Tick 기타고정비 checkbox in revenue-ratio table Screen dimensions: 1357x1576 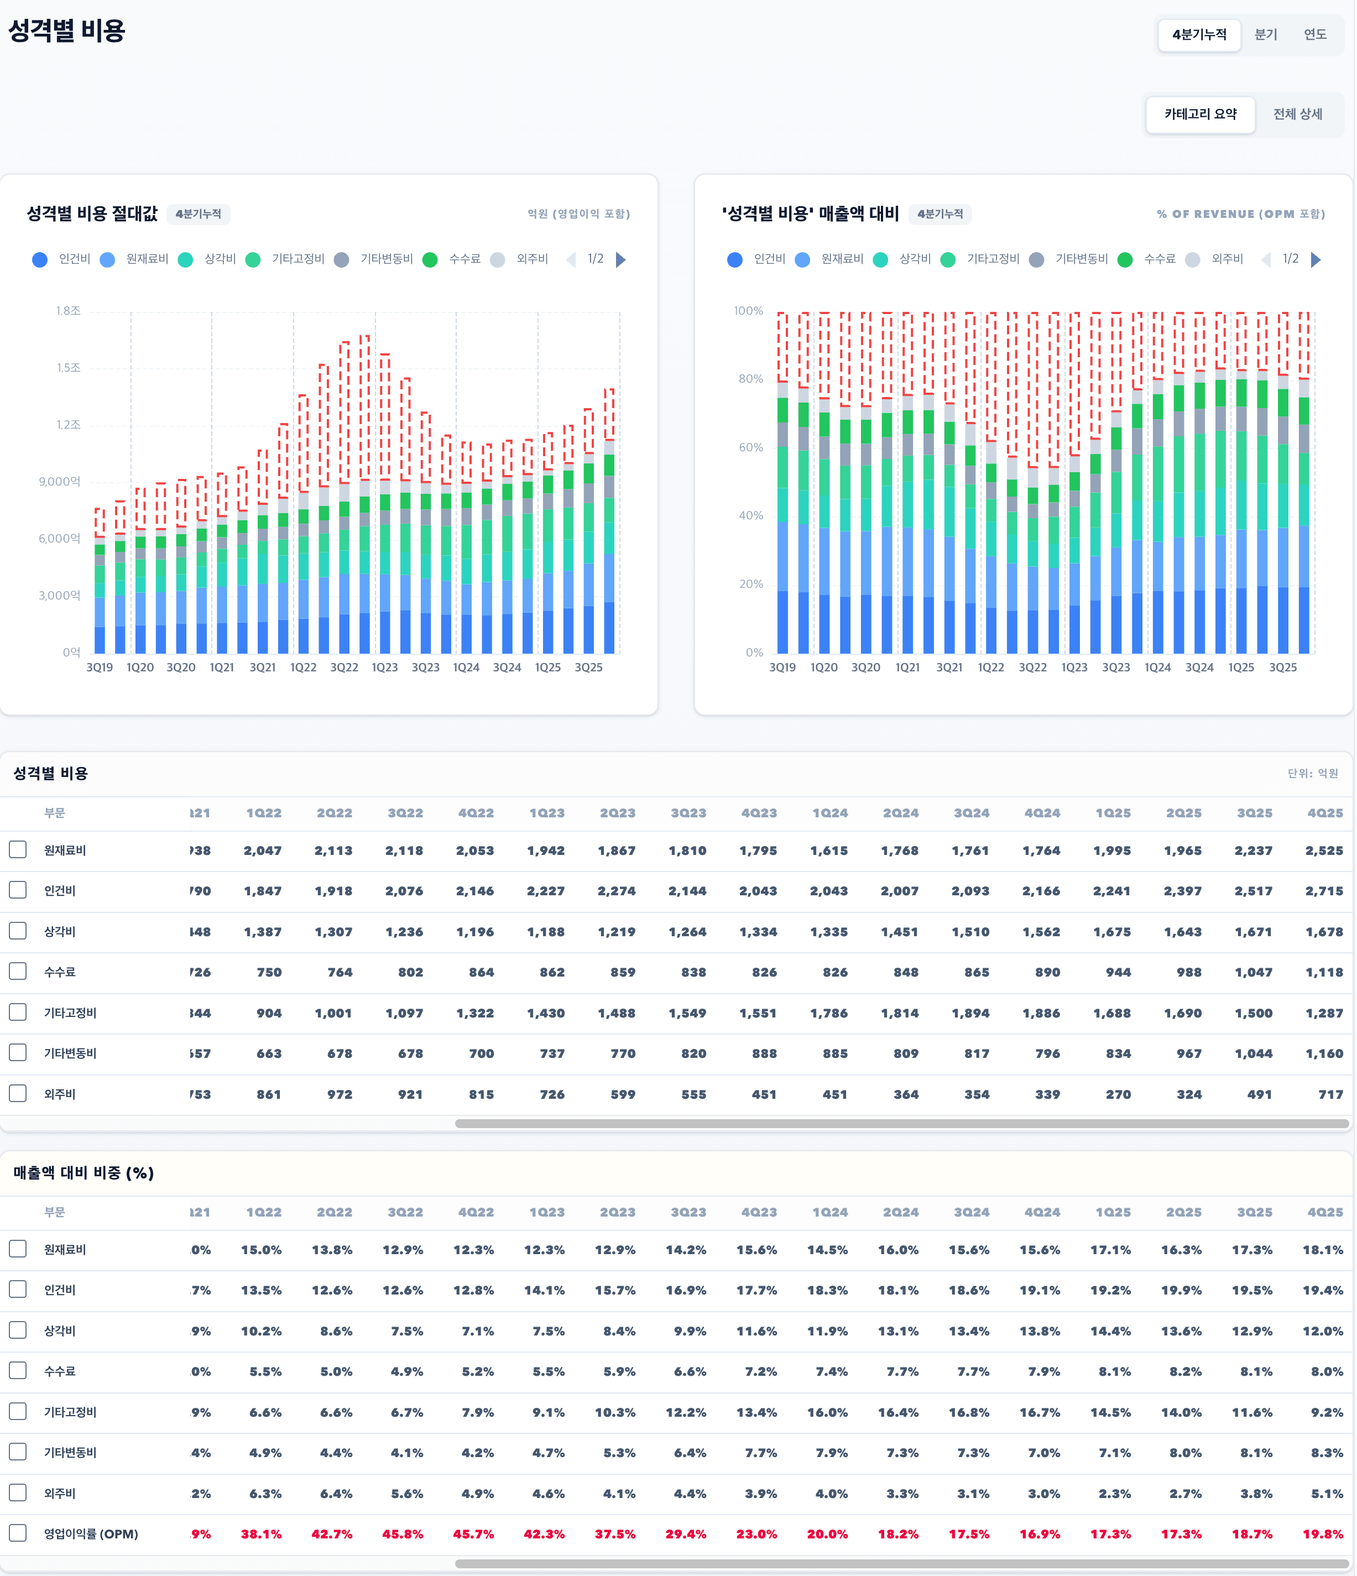click(18, 1412)
